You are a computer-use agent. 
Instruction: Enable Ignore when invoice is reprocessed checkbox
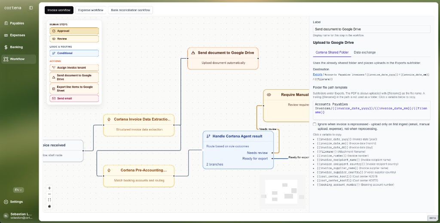tap(315, 124)
